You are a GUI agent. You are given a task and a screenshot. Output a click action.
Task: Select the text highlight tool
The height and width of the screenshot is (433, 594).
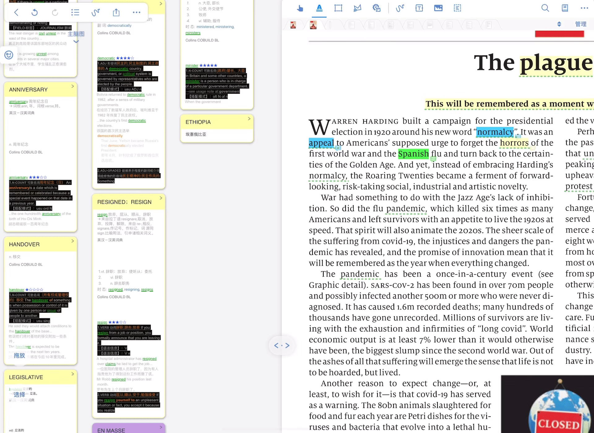click(319, 8)
